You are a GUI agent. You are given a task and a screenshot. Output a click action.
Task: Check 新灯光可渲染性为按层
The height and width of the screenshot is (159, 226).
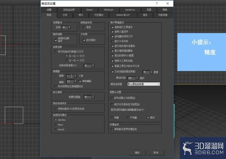click(x=112, y=104)
